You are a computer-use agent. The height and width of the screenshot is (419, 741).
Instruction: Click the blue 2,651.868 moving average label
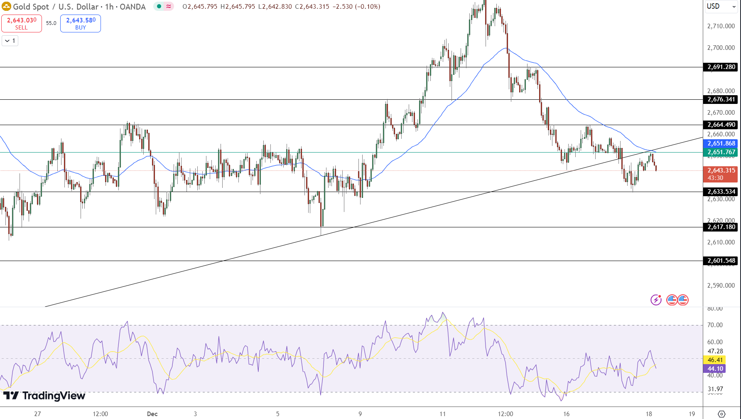tap(721, 143)
